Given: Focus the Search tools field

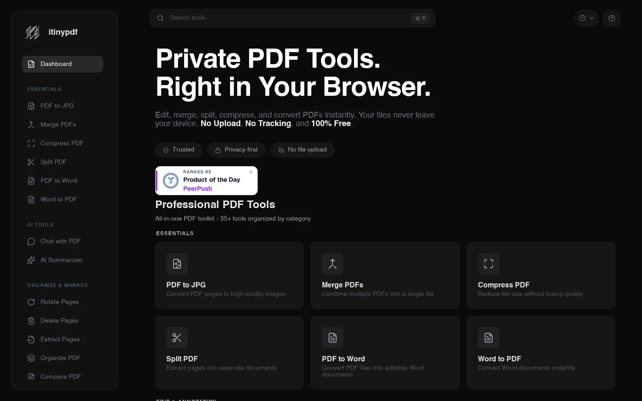Looking at the screenshot, I should click(x=292, y=18).
